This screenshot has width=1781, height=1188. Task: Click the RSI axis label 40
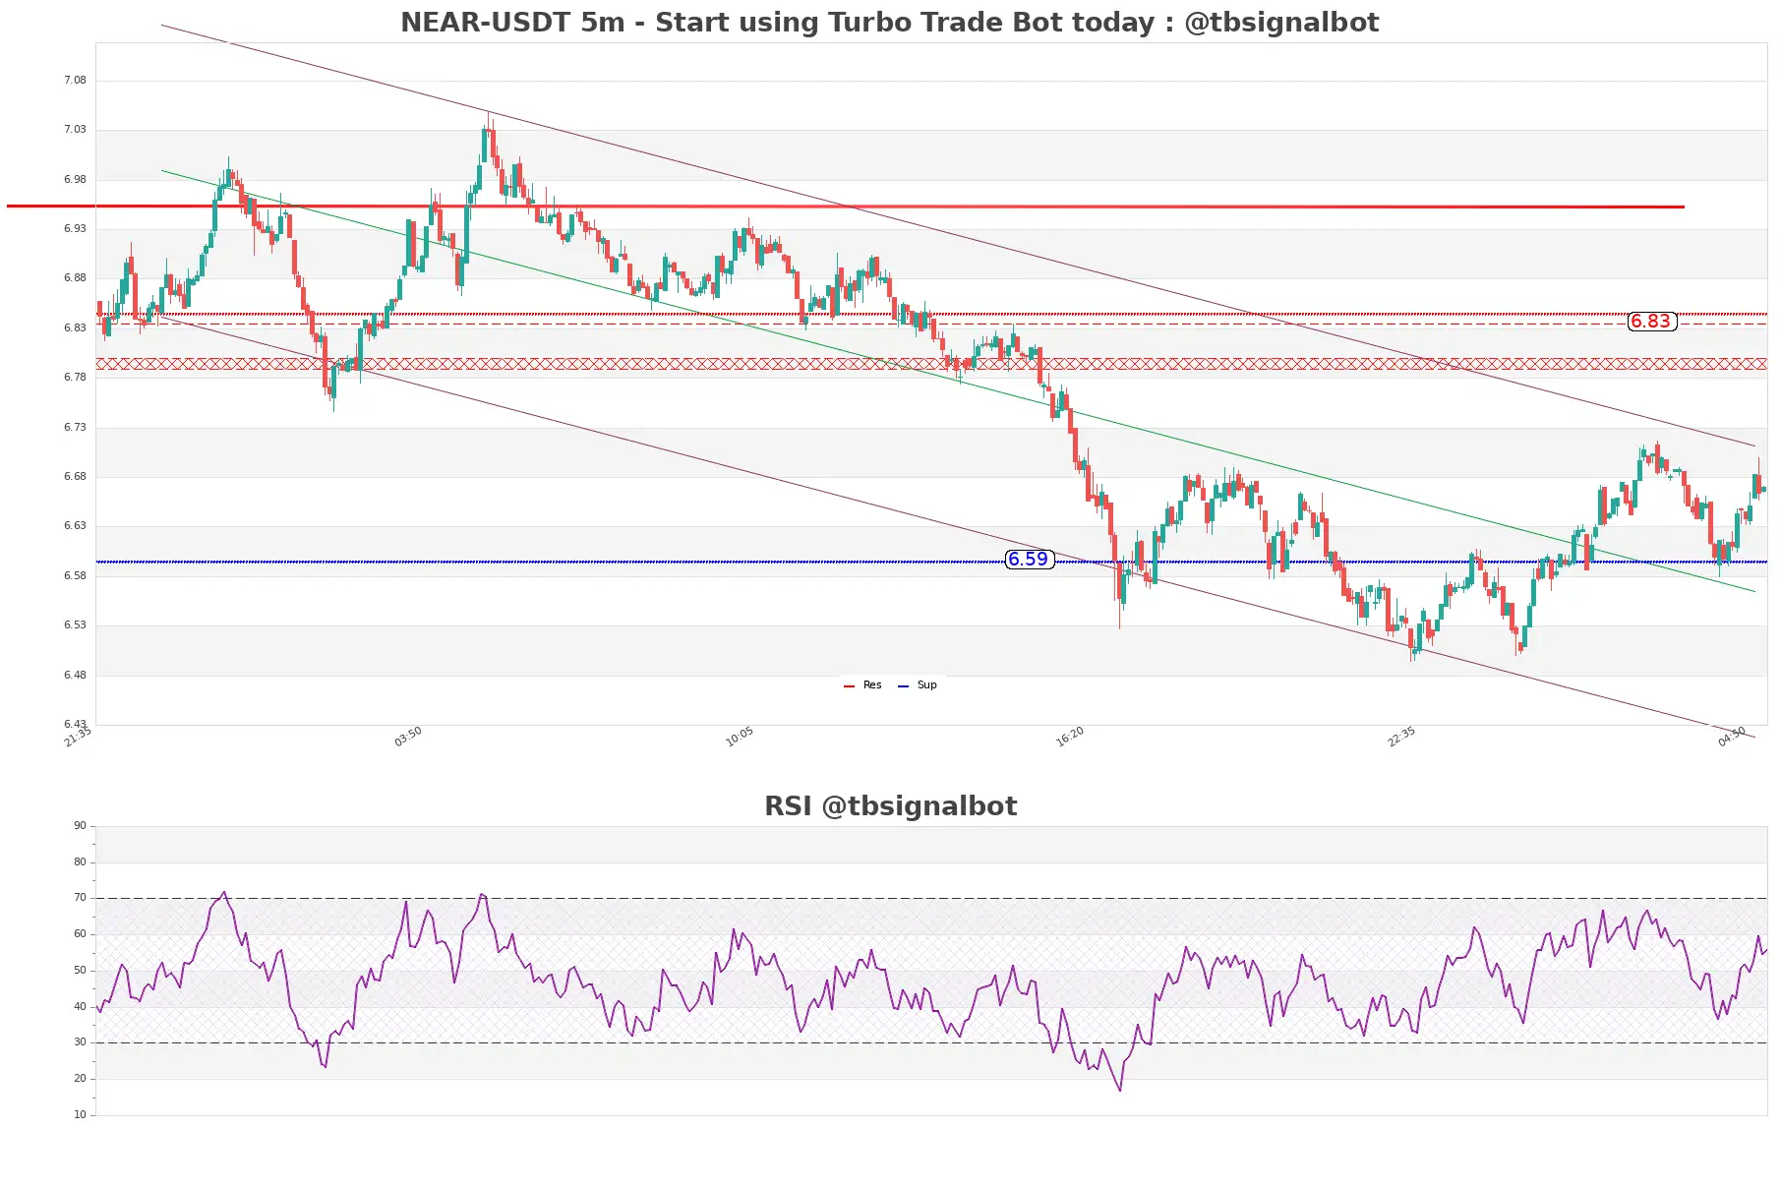pyautogui.click(x=80, y=1007)
